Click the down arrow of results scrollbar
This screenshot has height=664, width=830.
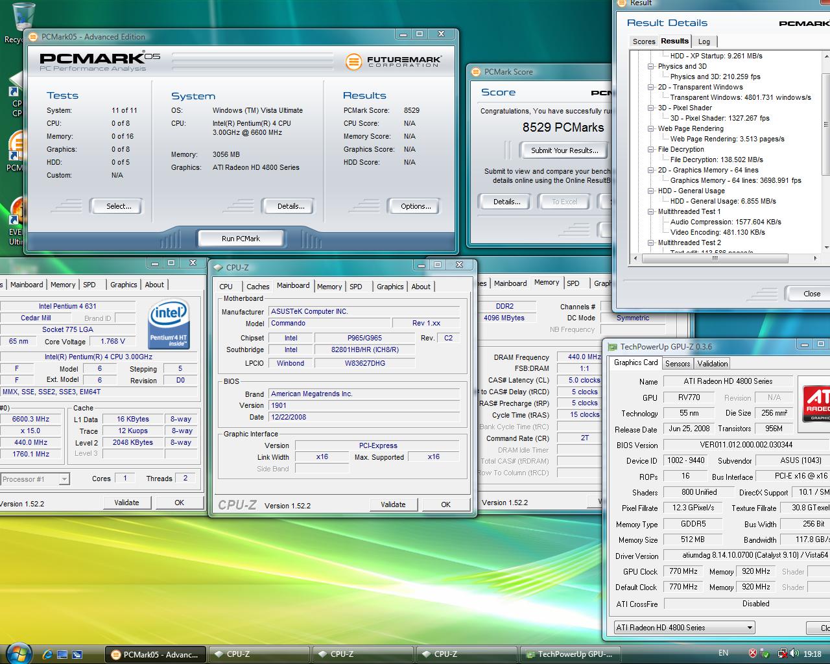point(826,248)
